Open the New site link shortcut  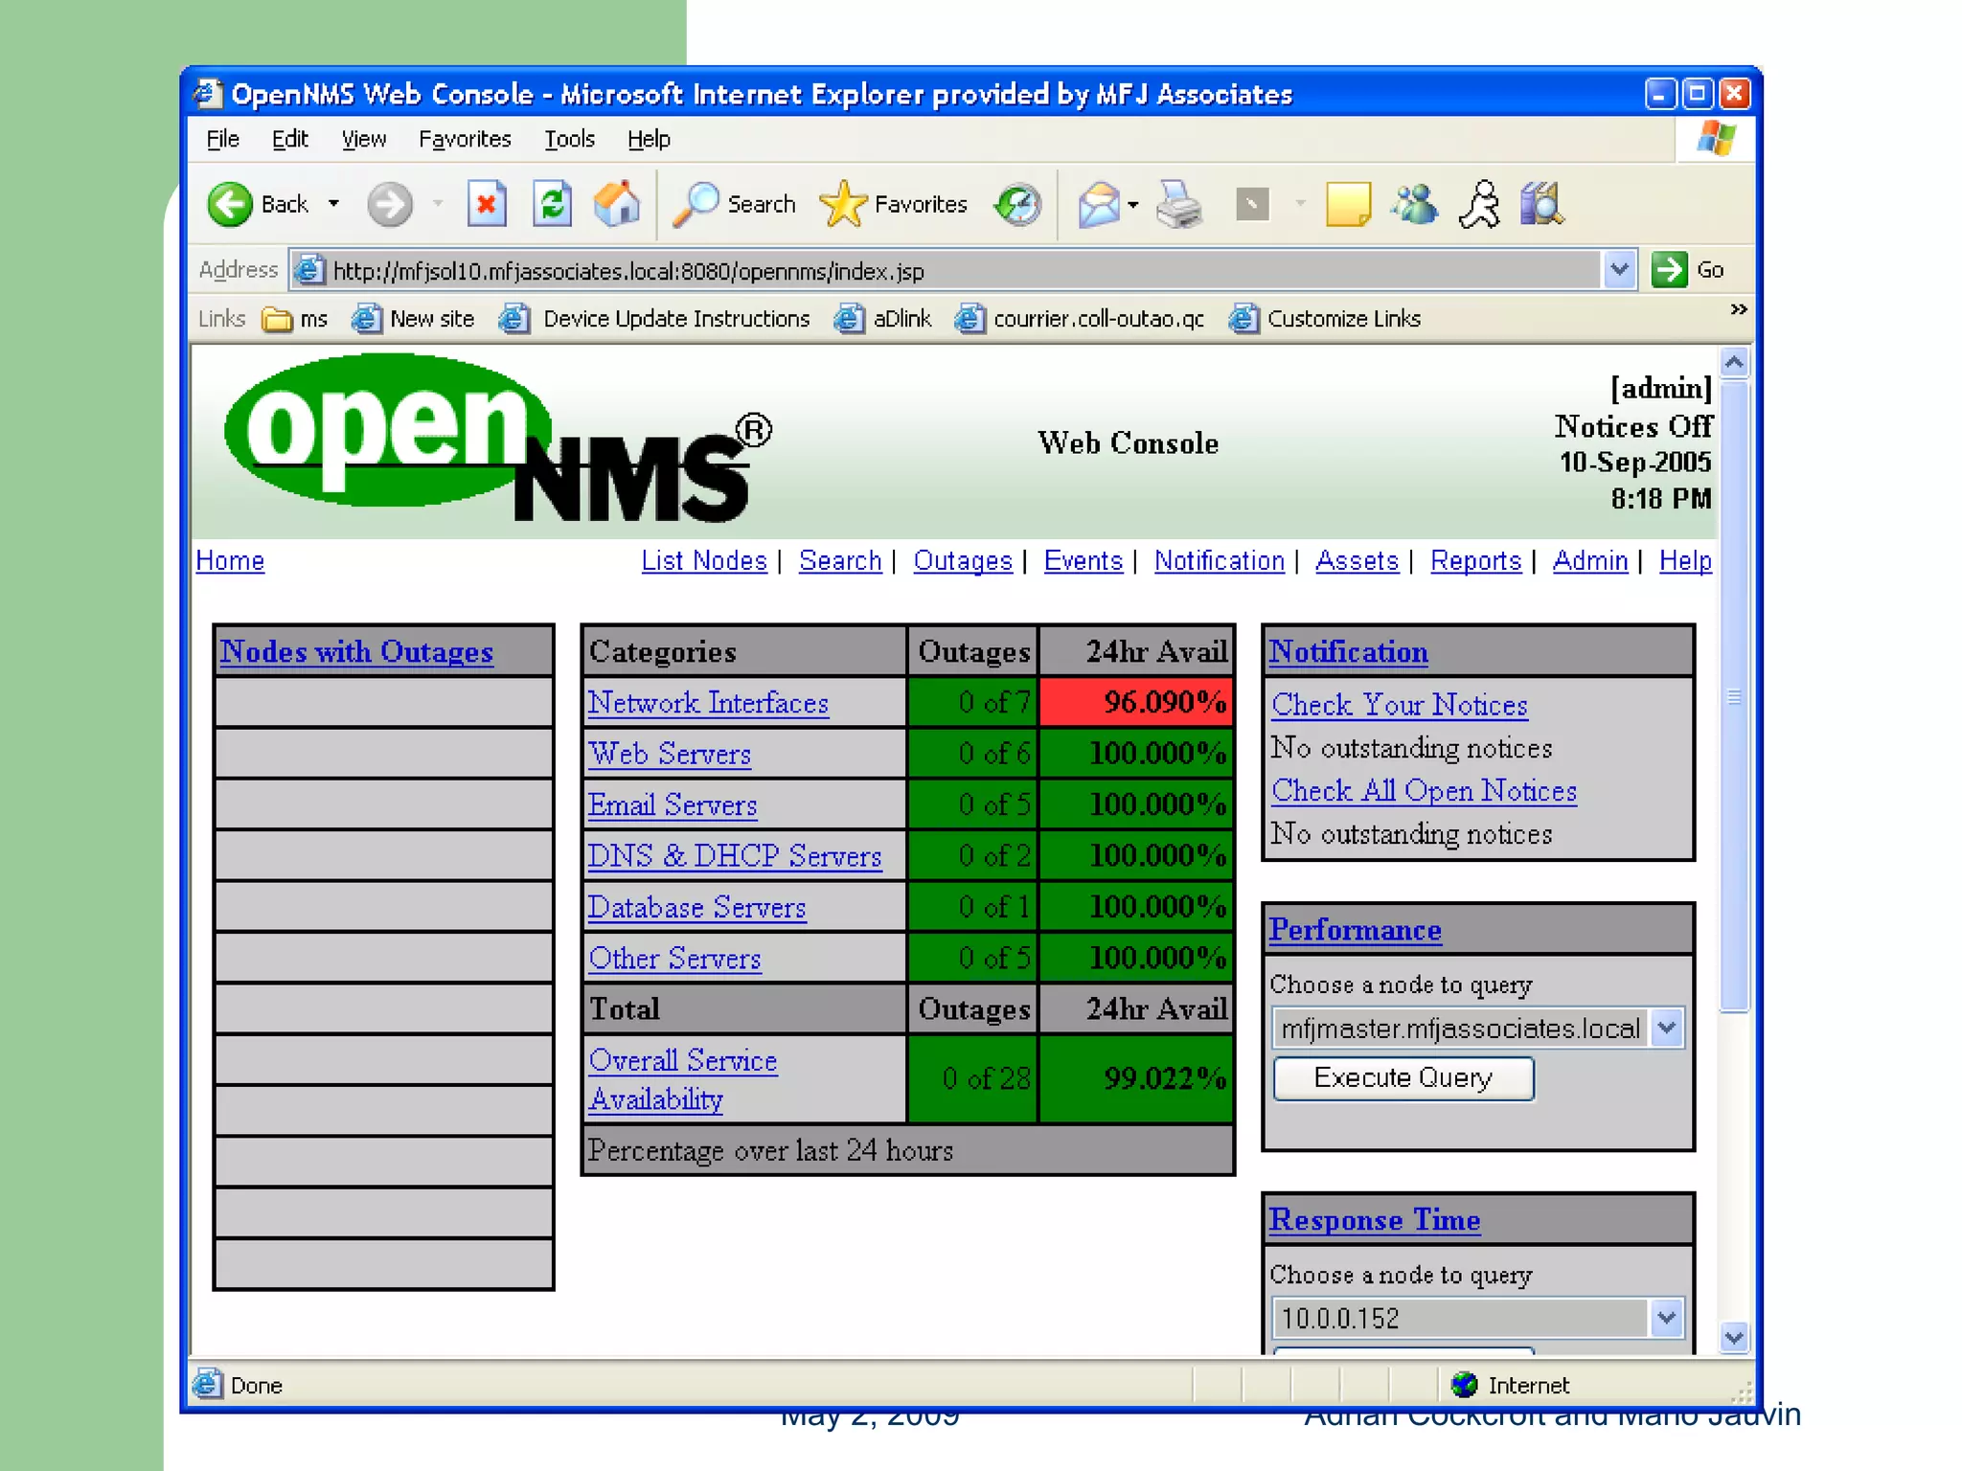tap(413, 319)
